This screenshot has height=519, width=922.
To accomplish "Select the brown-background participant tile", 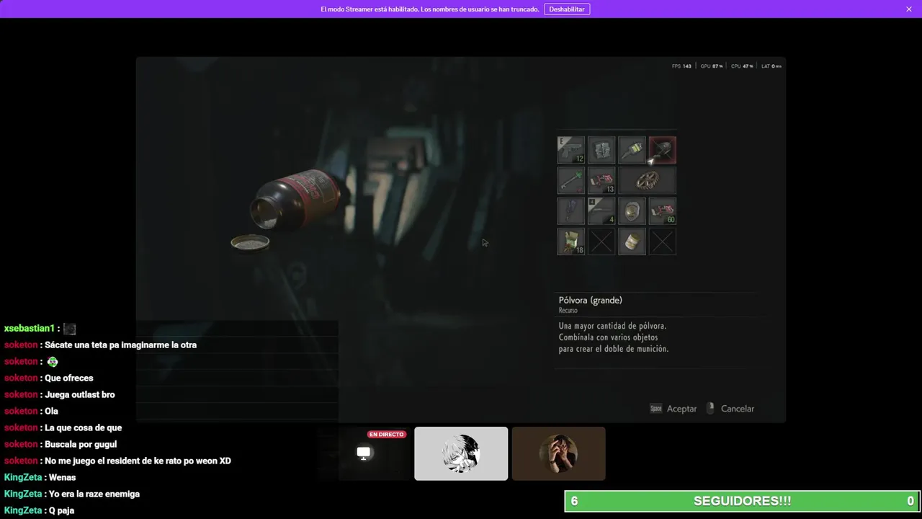I will pos(558,453).
